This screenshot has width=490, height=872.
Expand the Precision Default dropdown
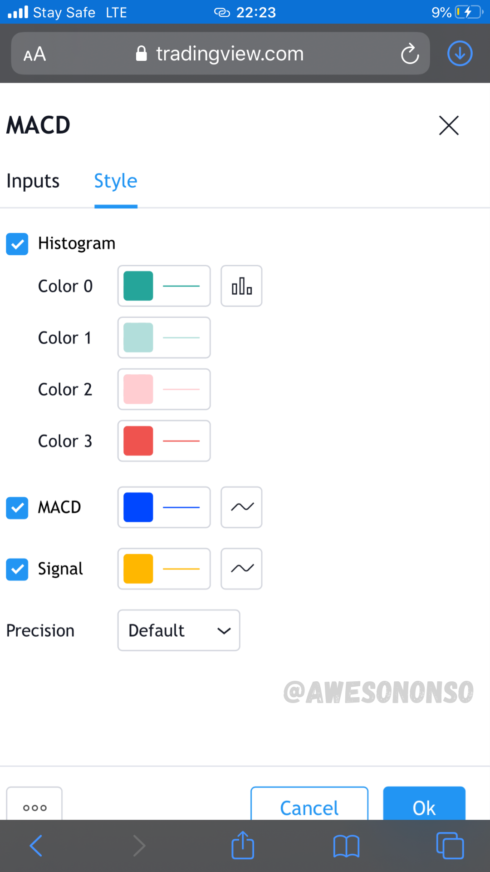(179, 630)
